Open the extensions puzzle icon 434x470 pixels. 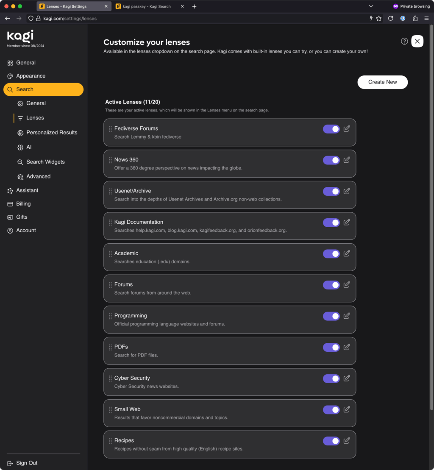point(415,19)
